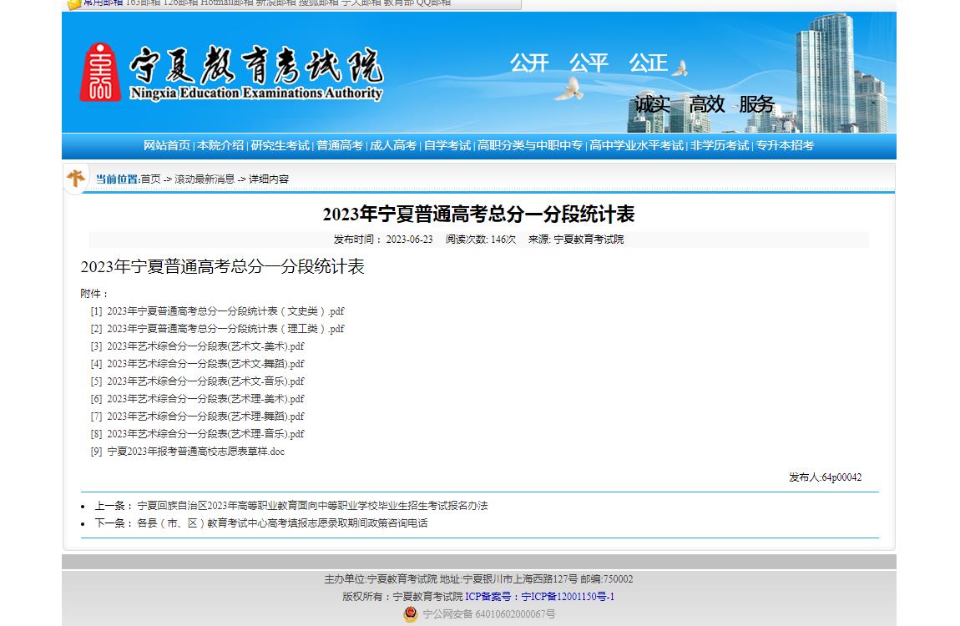Viewport: 960px width, 626px height.
Task: Open the 网站首页 navigation item
Action: click(167, 145)
